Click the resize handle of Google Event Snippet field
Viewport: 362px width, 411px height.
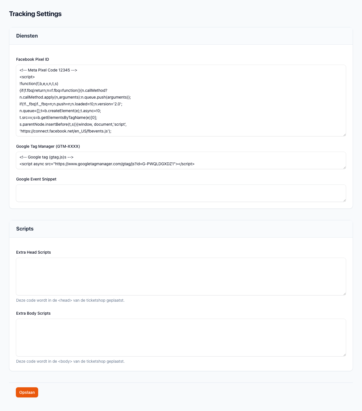(x=344, y=200)
